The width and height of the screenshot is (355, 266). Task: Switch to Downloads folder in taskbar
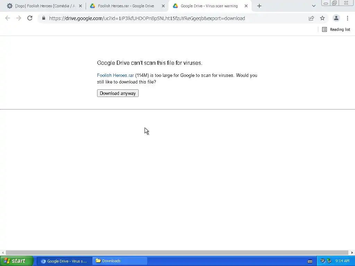[120, 261]
